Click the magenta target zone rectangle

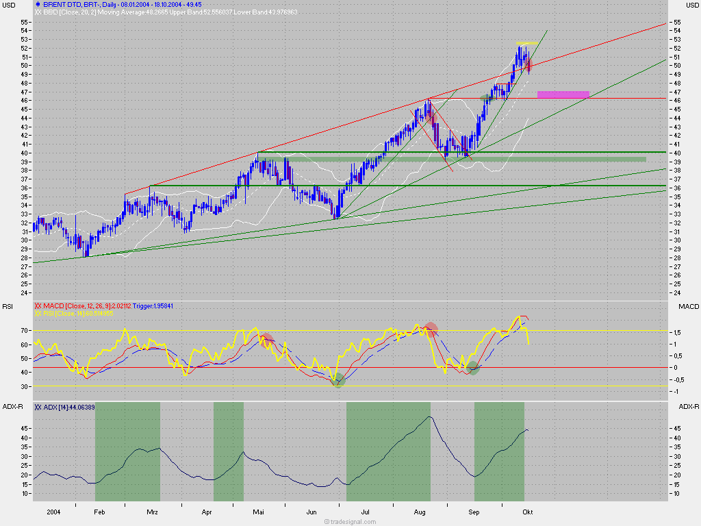pos(563,95)
